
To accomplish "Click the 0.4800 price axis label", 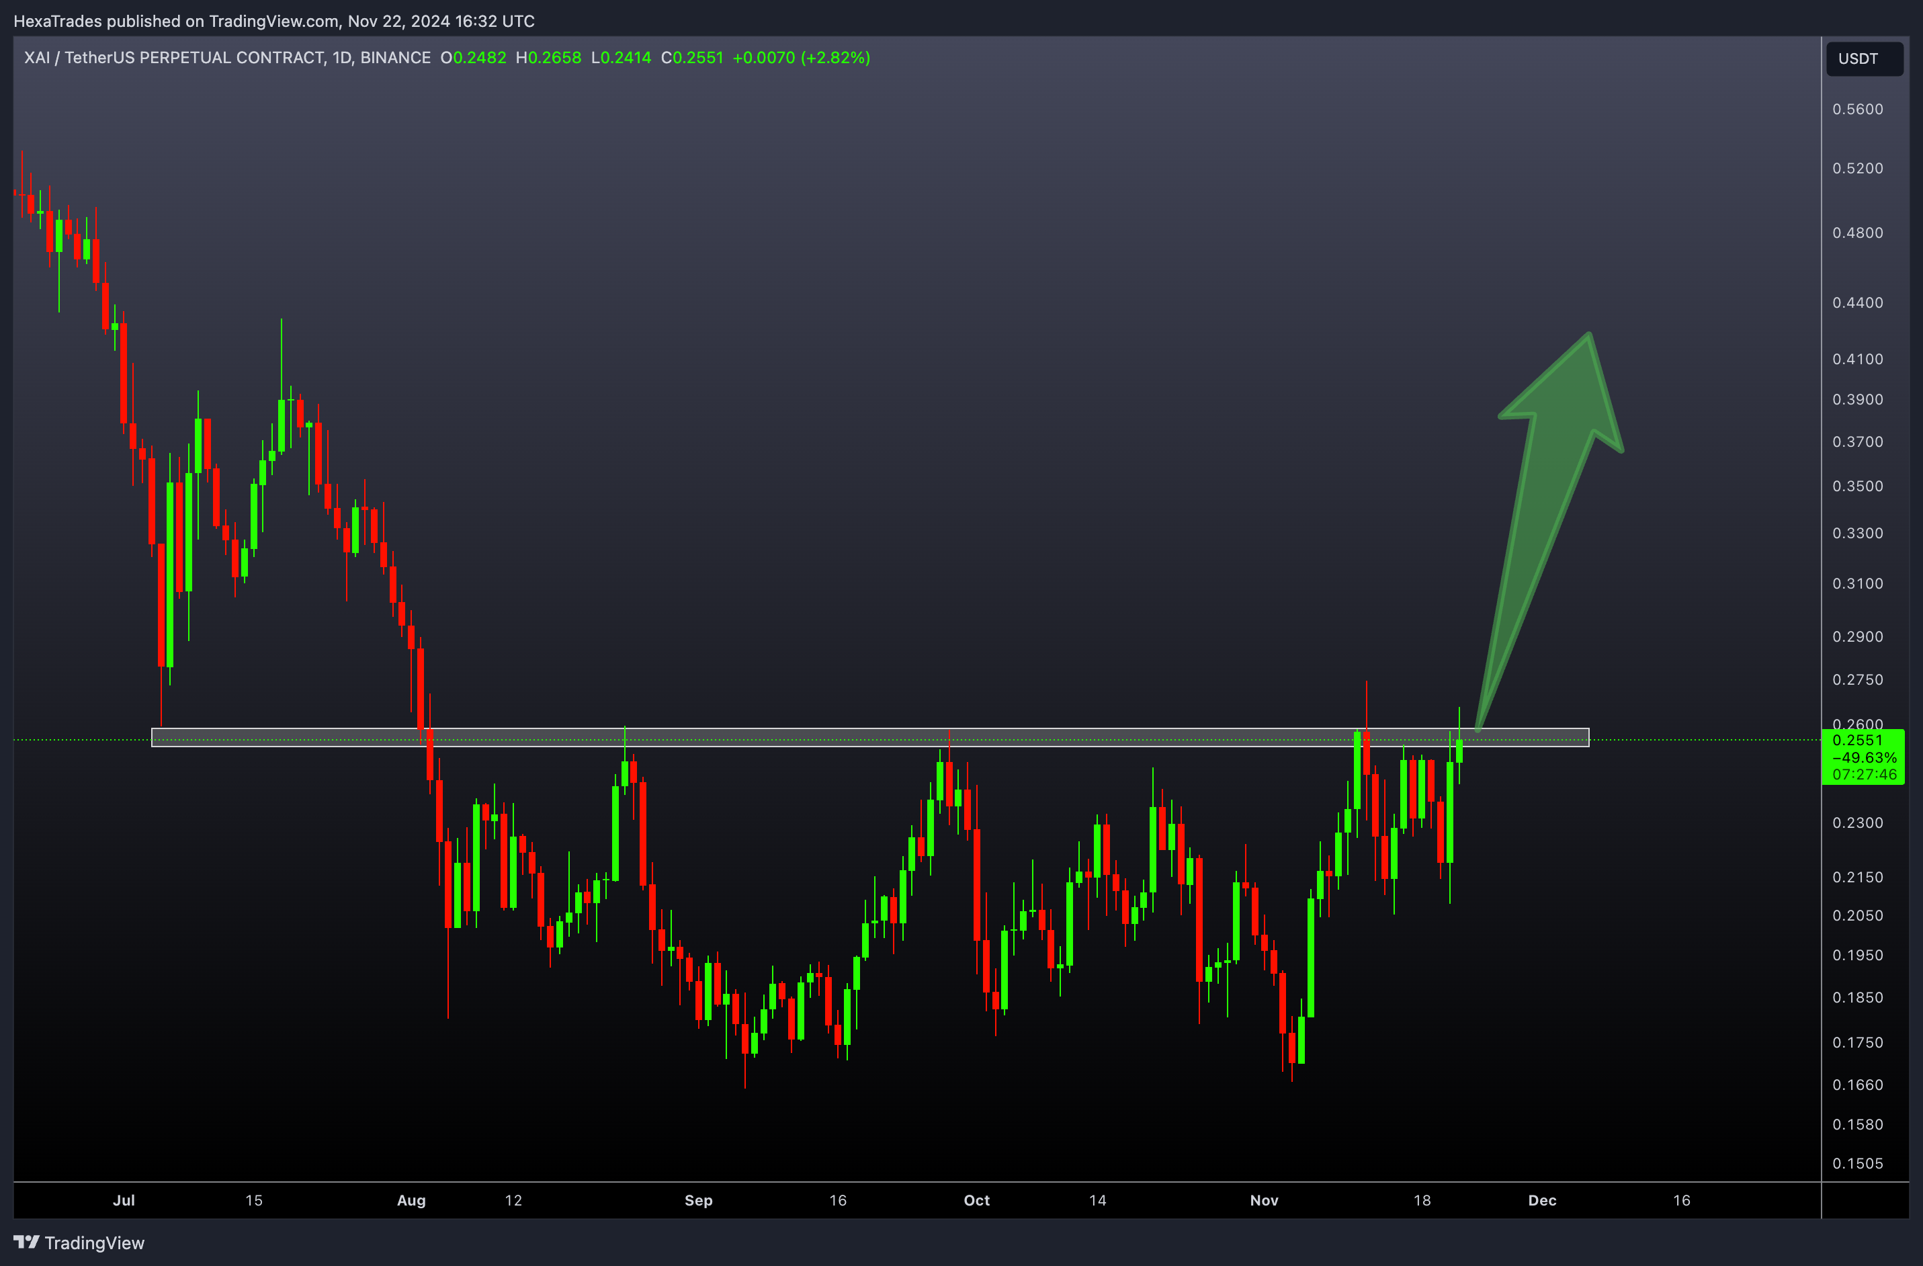I will pyautogui.click(x=1858, y=233).
